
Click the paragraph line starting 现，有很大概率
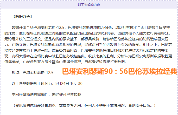coord(88,56)
